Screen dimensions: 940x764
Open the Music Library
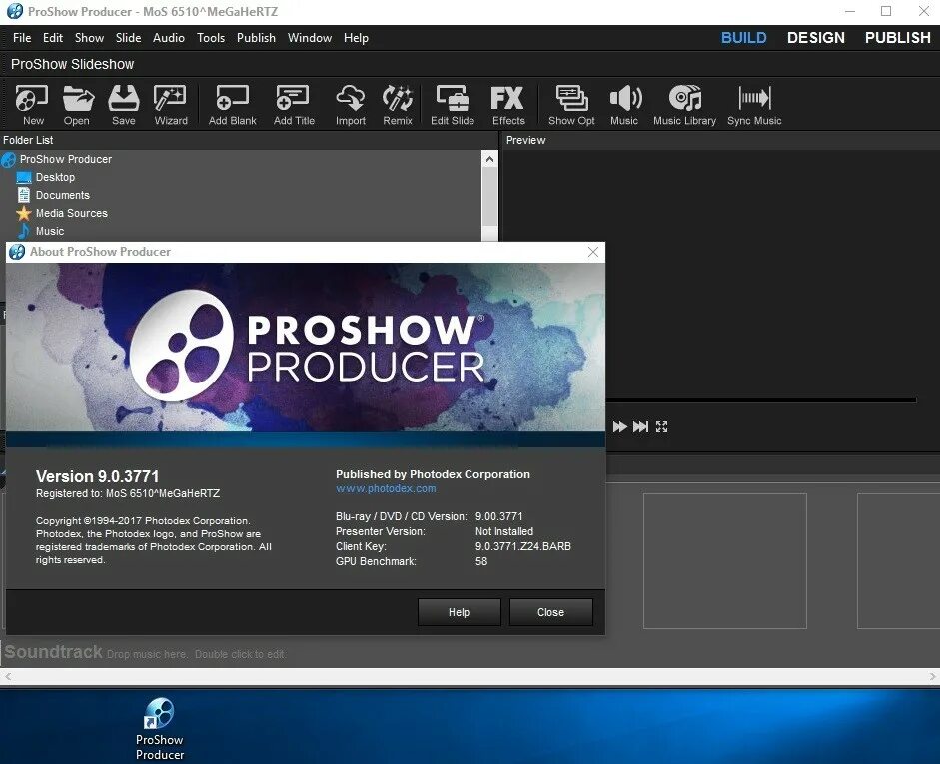(x=684, y=105)
